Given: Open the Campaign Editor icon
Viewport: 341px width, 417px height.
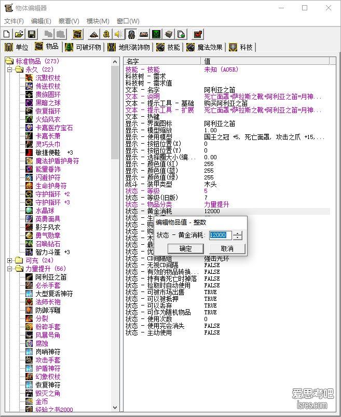Looking at the screenshot, I should 144,34.
